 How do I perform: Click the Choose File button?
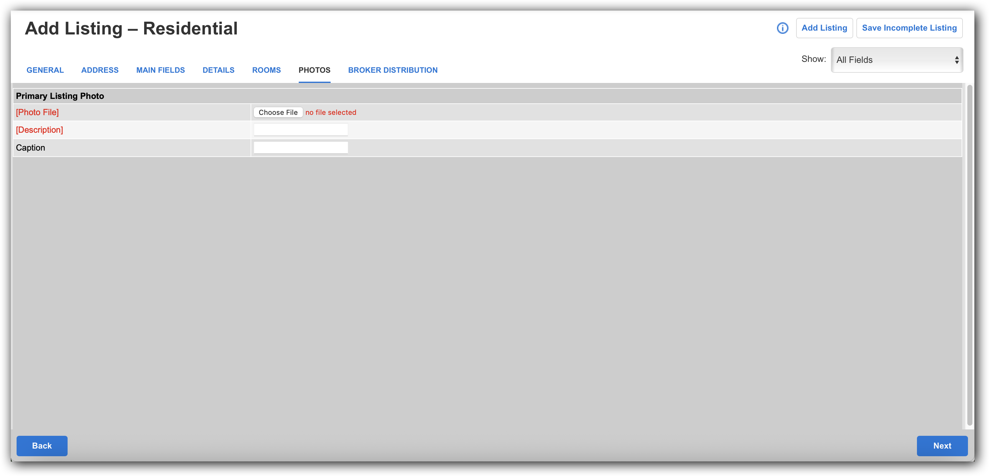coord(278,113)
